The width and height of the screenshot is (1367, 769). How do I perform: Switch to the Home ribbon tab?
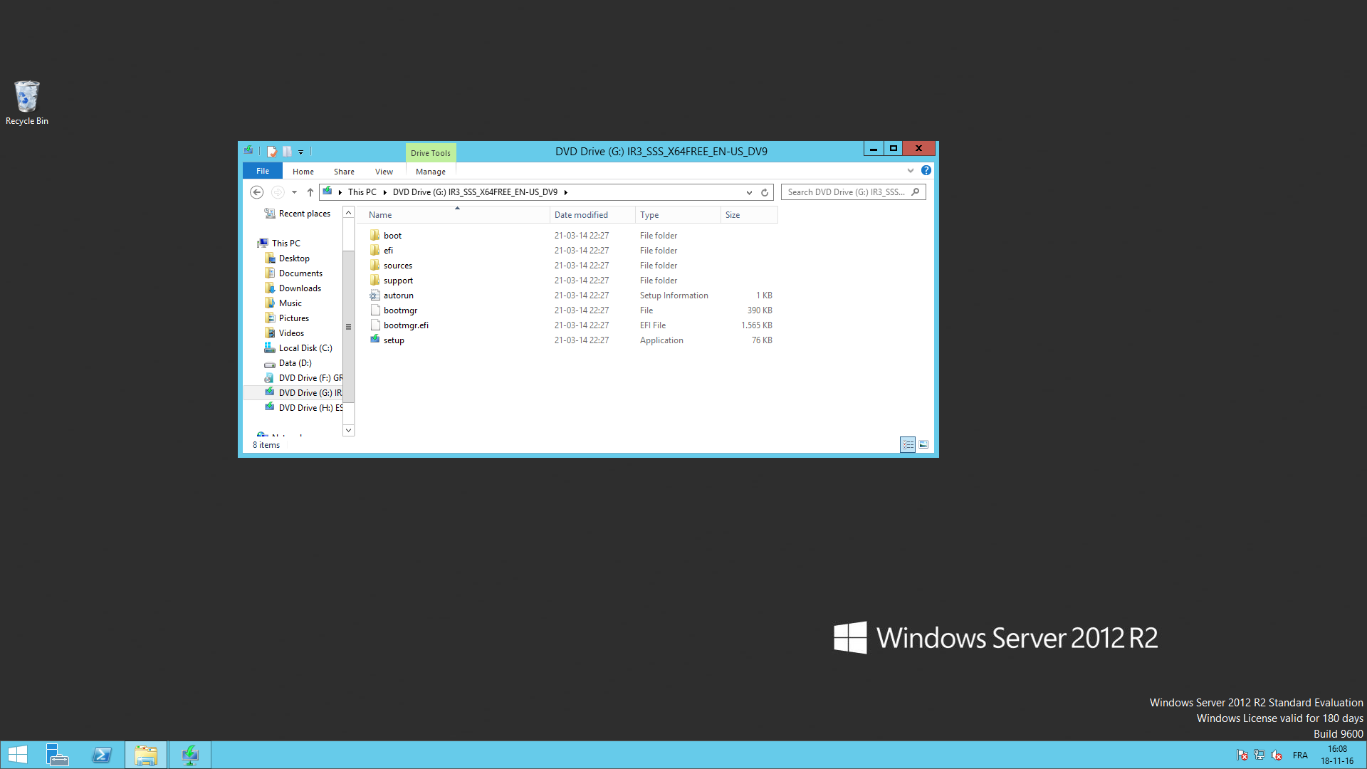coord(303,172)
